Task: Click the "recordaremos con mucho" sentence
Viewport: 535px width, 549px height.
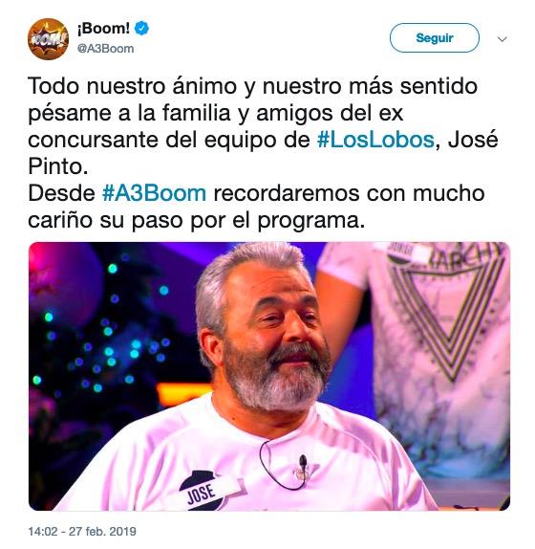Action: click(x=349, y=193)
